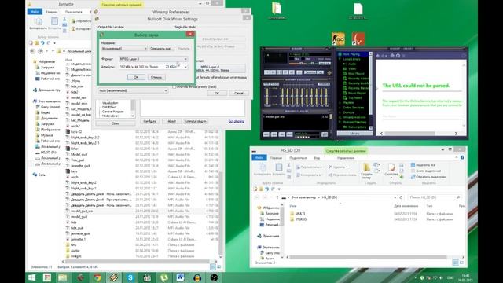Click Select all icon in HS_SD ribbon
Image resolution: width=503 pixels, height=283 pixels.
click(x=413, y=165)
